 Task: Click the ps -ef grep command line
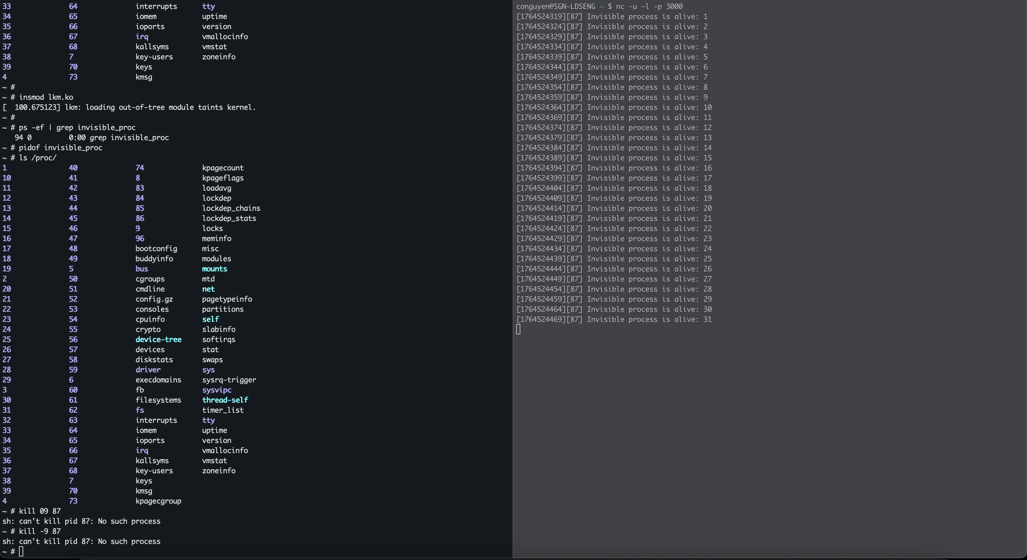(x=77, y=127)
